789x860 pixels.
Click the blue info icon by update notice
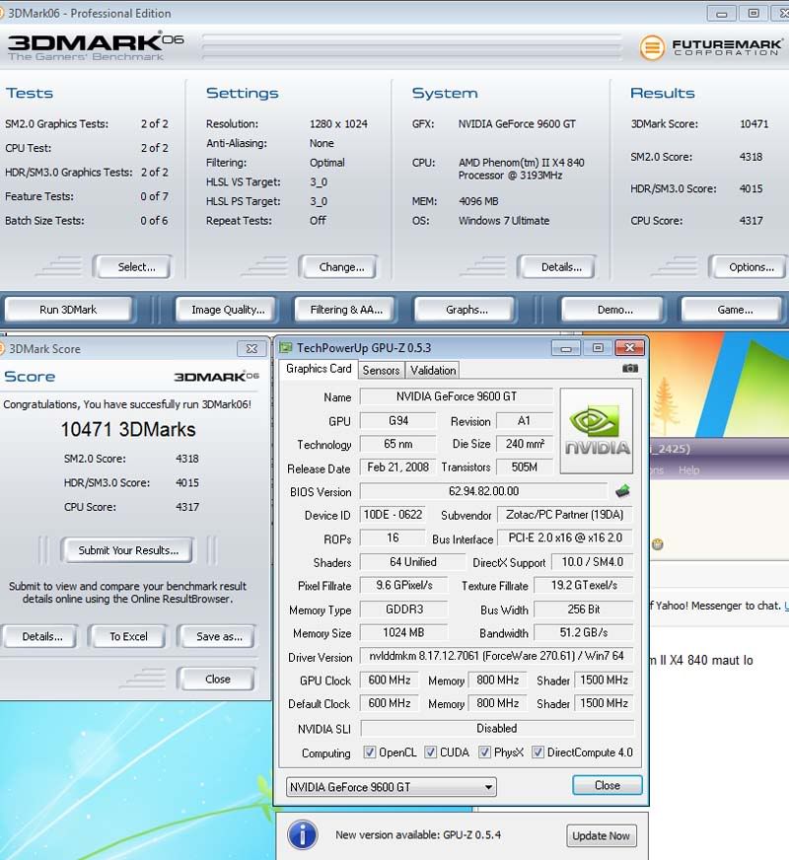pyautogui.click(x=302, y=835)
